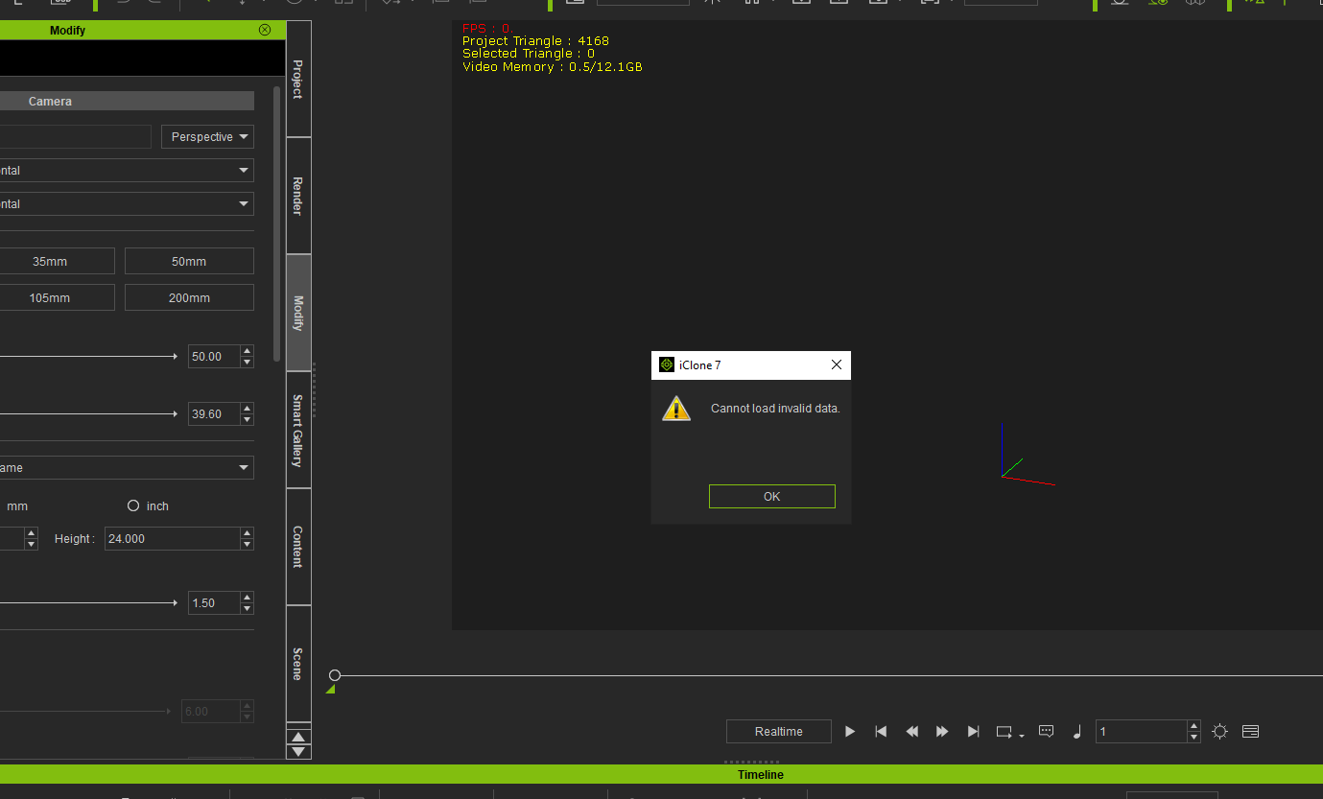Click the playhead circle on the play bar
Screen dimensions: 1323x799
tap(335, 675)
